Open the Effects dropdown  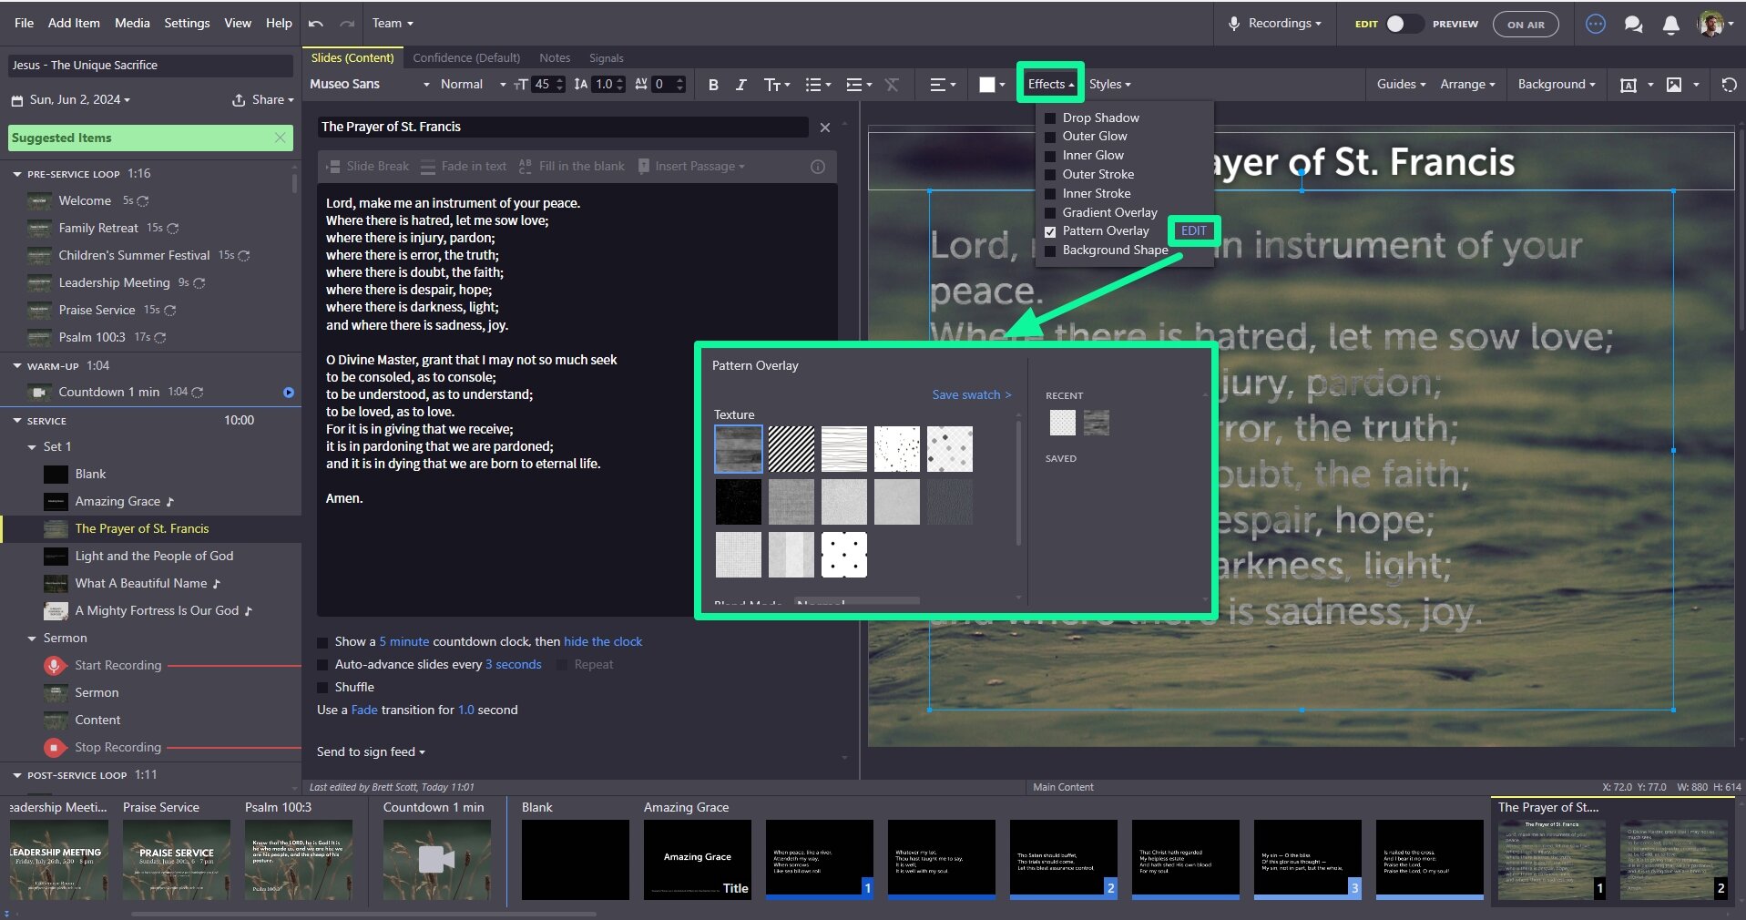click(x=1050, y=85)
